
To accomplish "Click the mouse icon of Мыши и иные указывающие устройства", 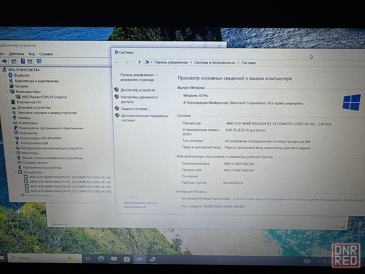I will click(19, 158).
